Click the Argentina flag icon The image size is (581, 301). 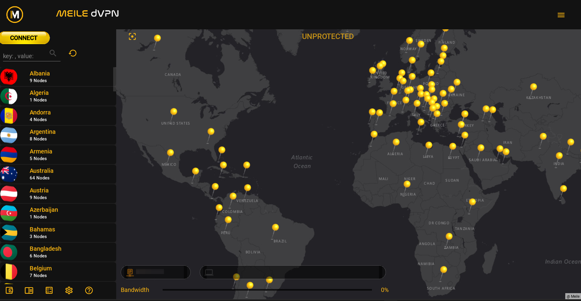tap(9, 135)
